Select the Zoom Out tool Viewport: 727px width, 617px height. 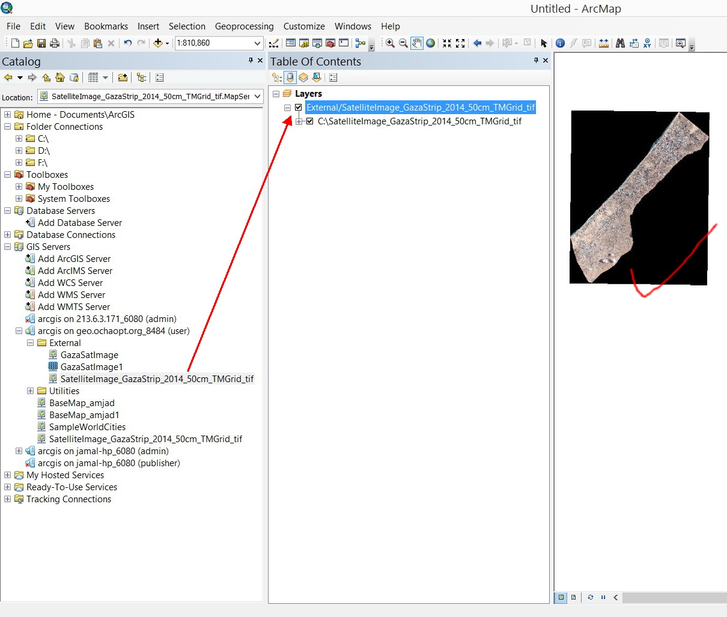pos(403,43)
